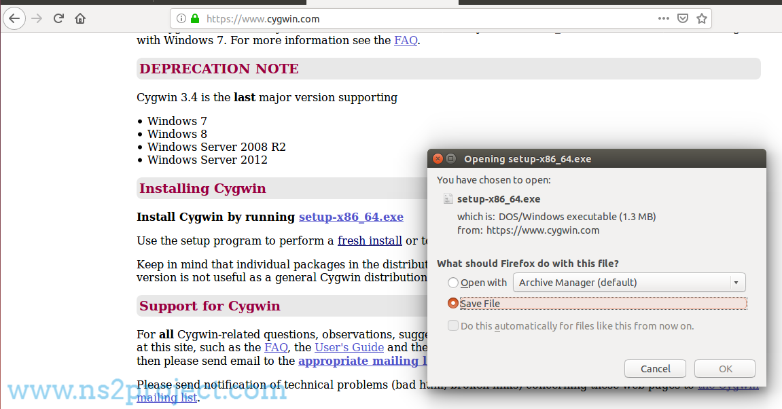Open the FAQ link in Support section
The height and width of the screenshot is (409, 782).
[276, 348]
